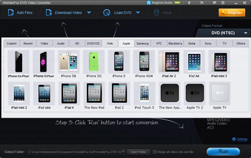This screenshot has height=158, width=251.
Task: Open the HTC devices tab
Action: [159, 44]
